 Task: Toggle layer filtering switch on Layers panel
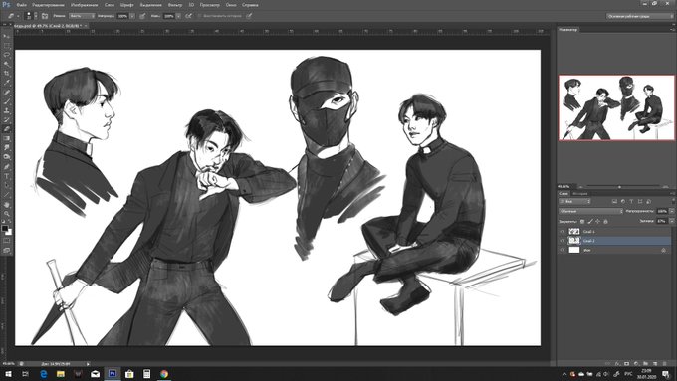tap(674, 201)
